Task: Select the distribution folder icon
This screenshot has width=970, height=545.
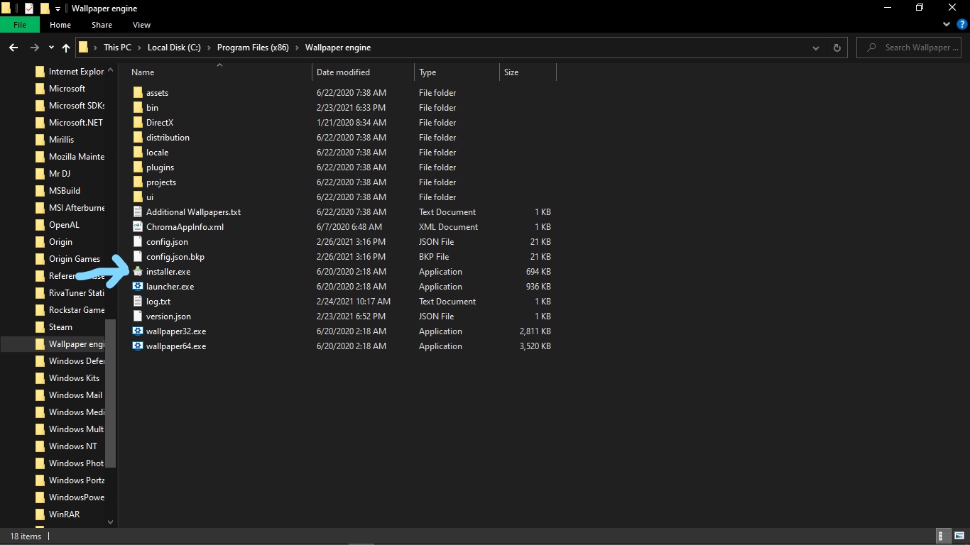Action: 138,138
